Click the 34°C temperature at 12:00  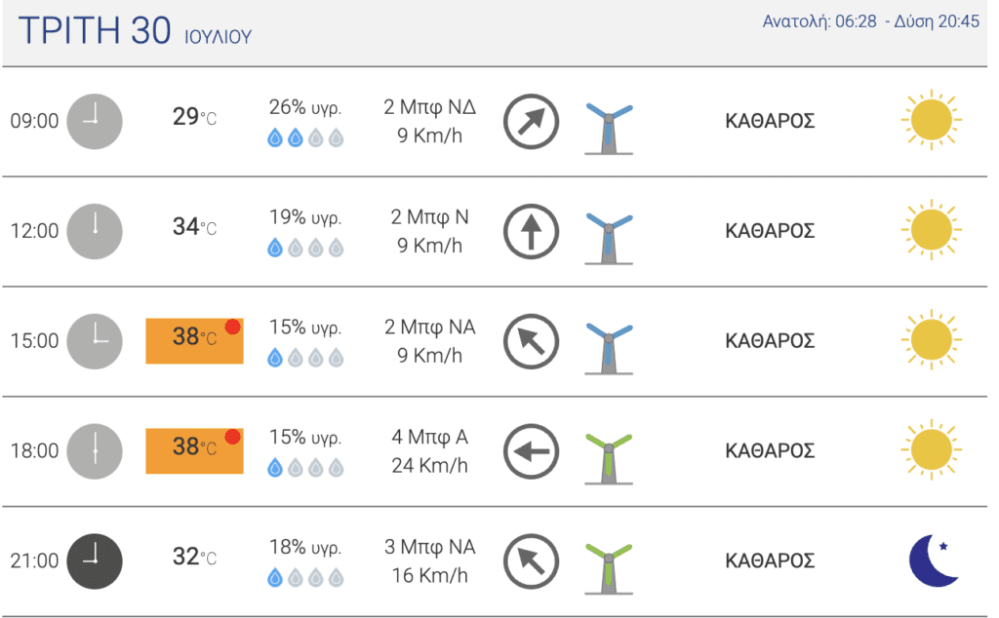[194, 226]
